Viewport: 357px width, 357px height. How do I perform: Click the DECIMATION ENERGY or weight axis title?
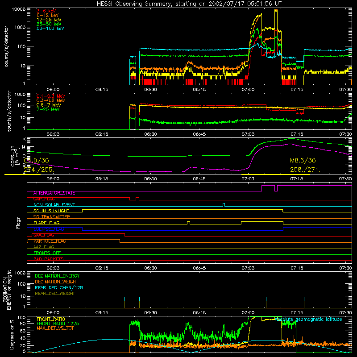(x=7, y=290)
